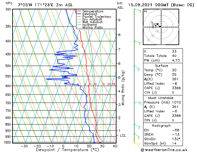Image resolution: width=197 pixels, height=152 pixels.
Task: Click the wind barb at 700 hPa level
Action: [x=137, y=103]
